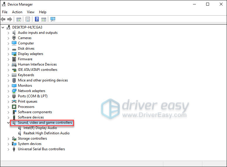
Task: Click the Forward arrow toolbar icon
Action: coord(10,19)
